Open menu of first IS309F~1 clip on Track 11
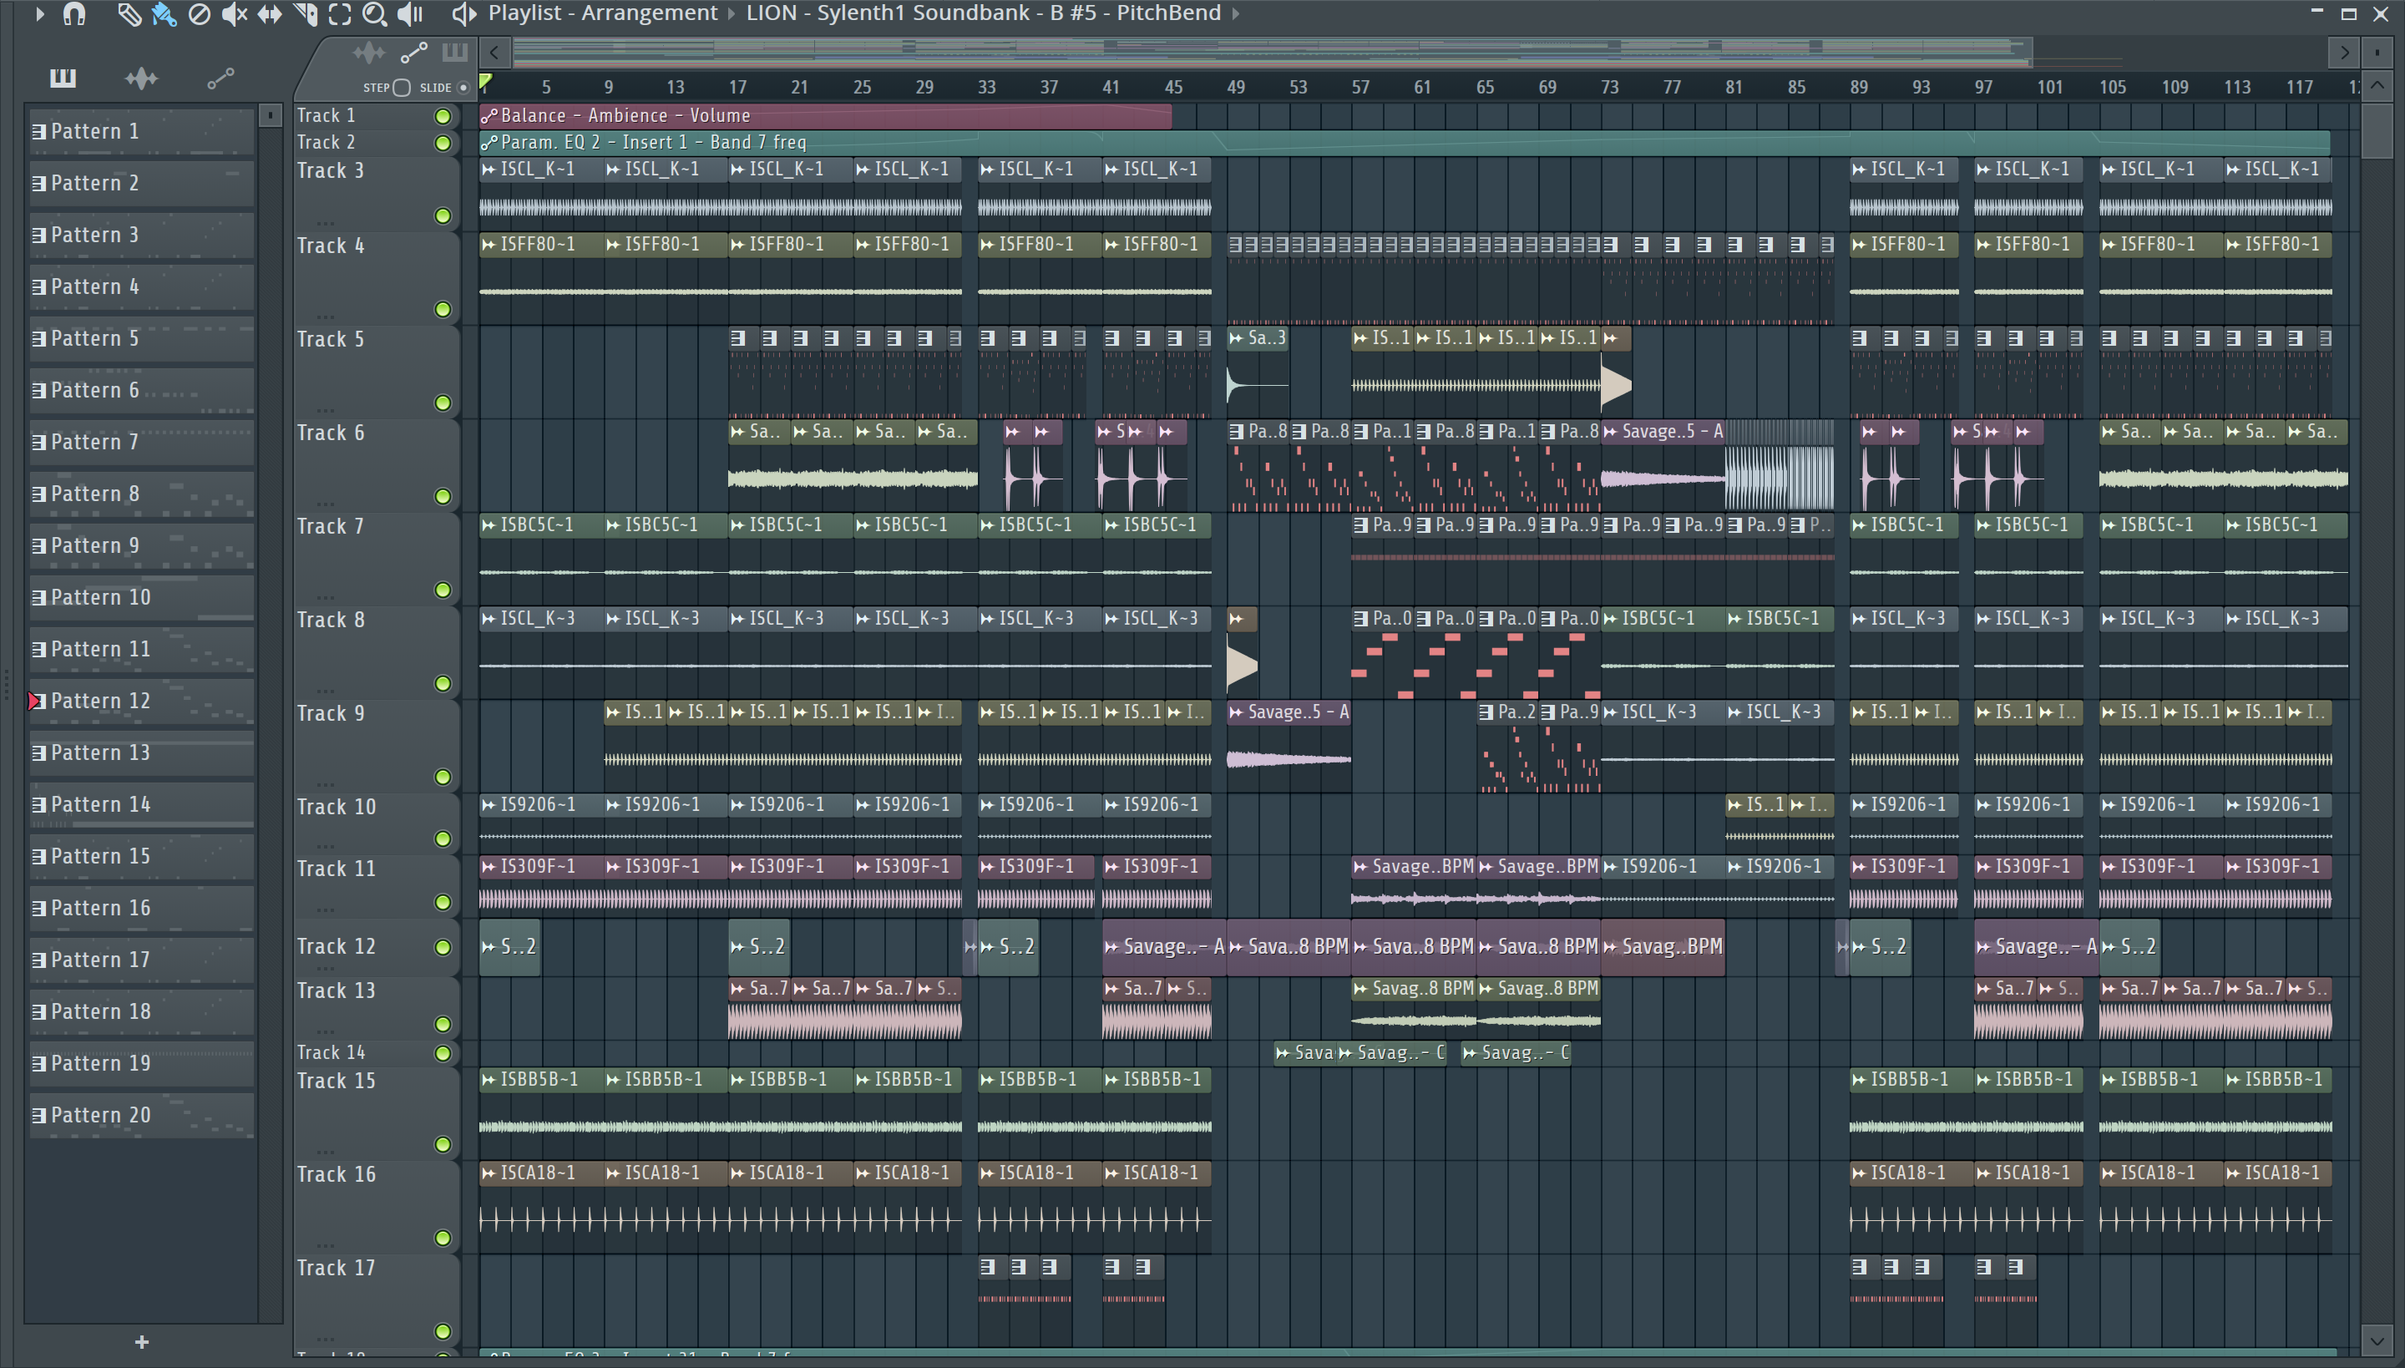This screenshot has width=2405, height=1368. (489, 866)
